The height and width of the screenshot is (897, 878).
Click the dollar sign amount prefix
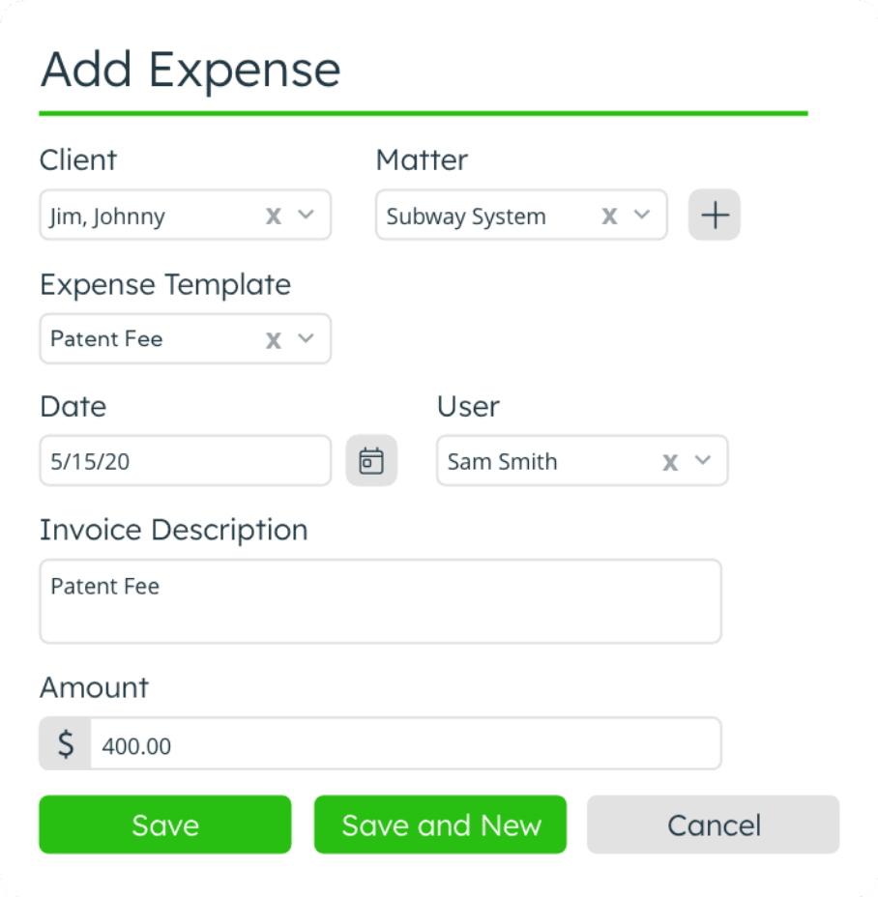tap(66, 744)
